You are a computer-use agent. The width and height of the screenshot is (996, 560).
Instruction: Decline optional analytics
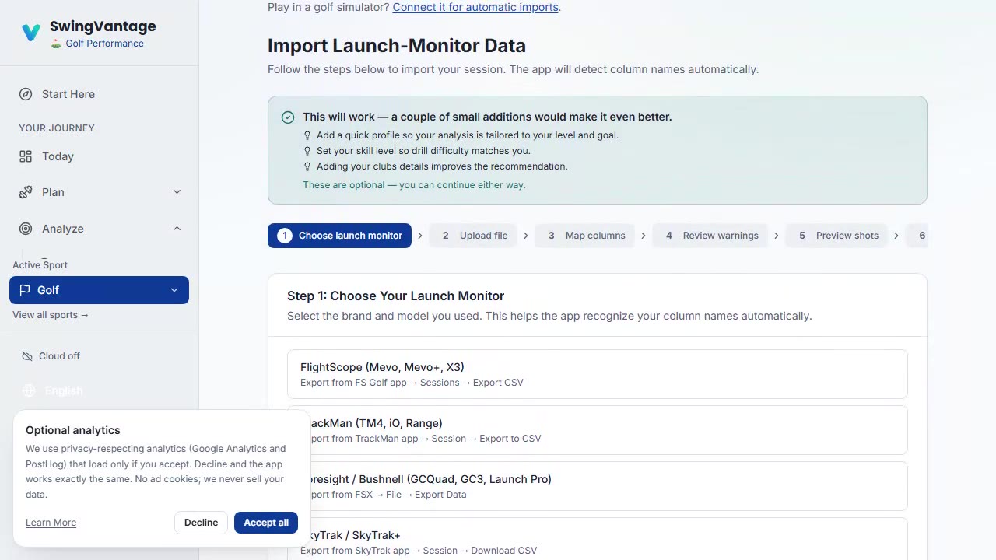click(x=201, y=523)
